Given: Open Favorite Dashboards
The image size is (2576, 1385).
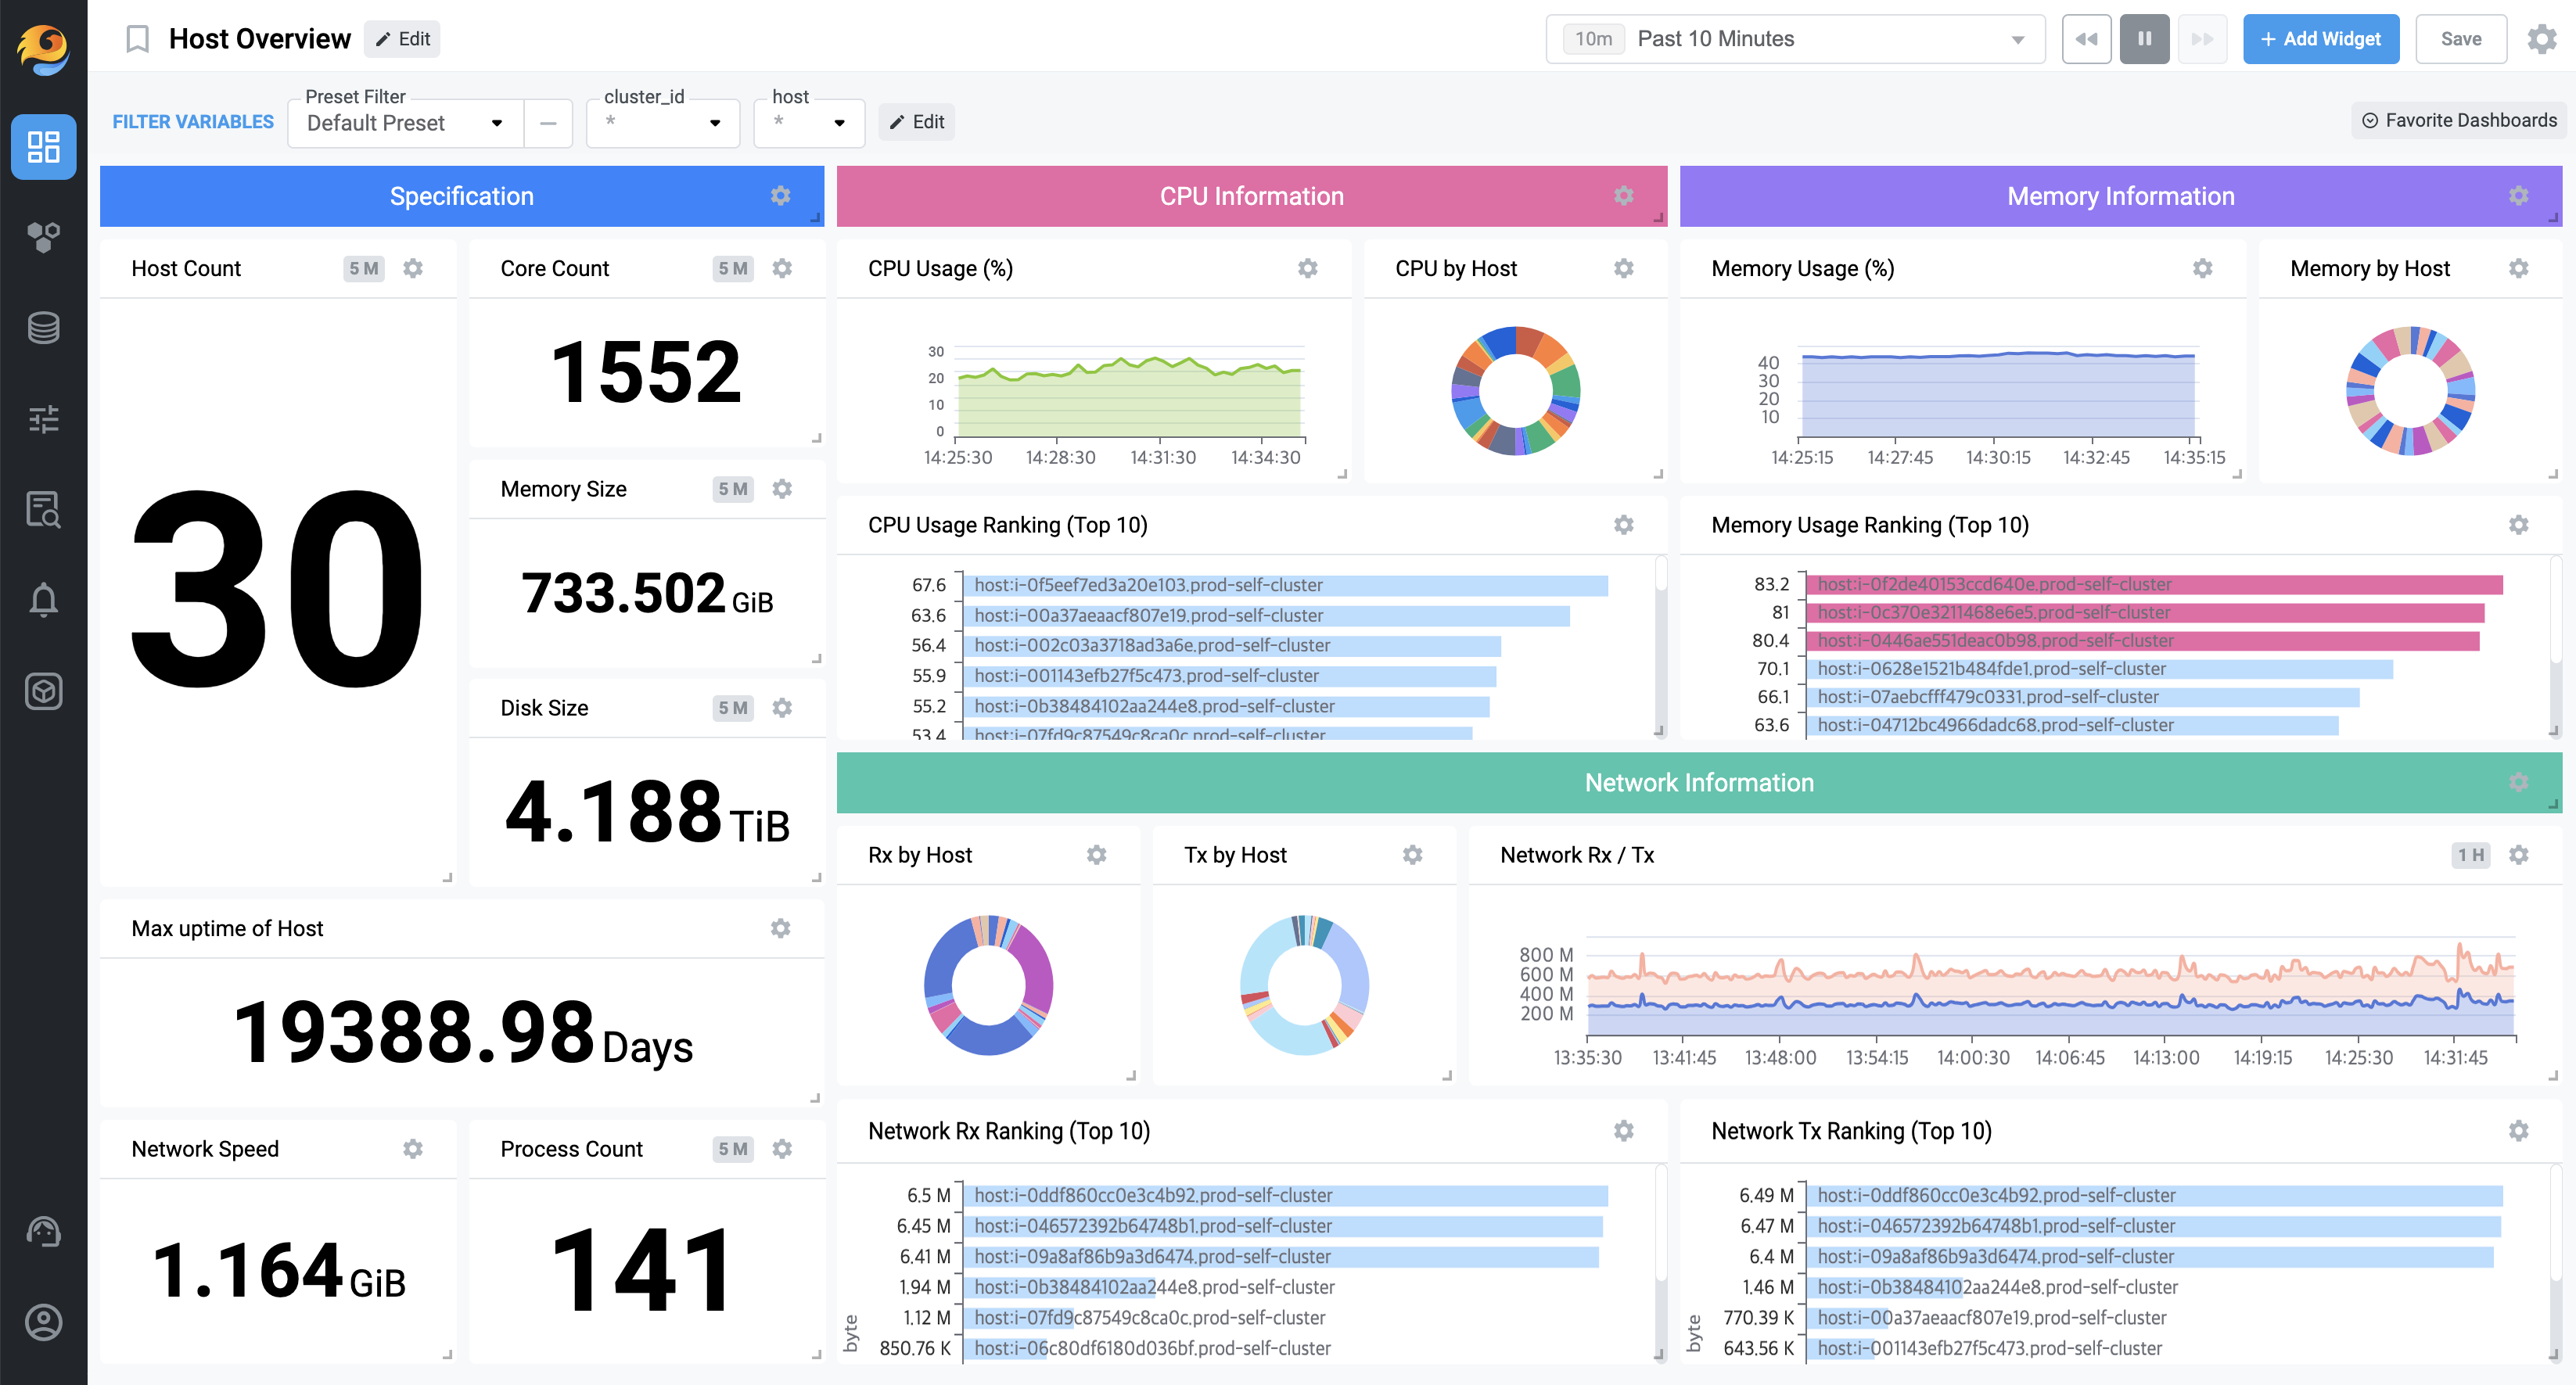Looking at the screenshot, I should click(x=2459, y=120).
